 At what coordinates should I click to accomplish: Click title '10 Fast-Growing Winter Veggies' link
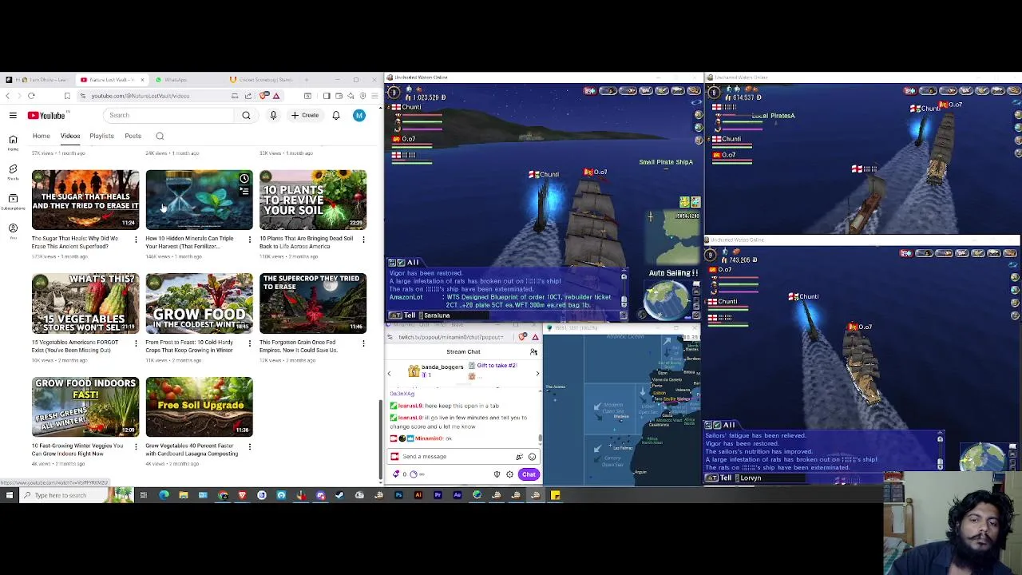(77, 450)
